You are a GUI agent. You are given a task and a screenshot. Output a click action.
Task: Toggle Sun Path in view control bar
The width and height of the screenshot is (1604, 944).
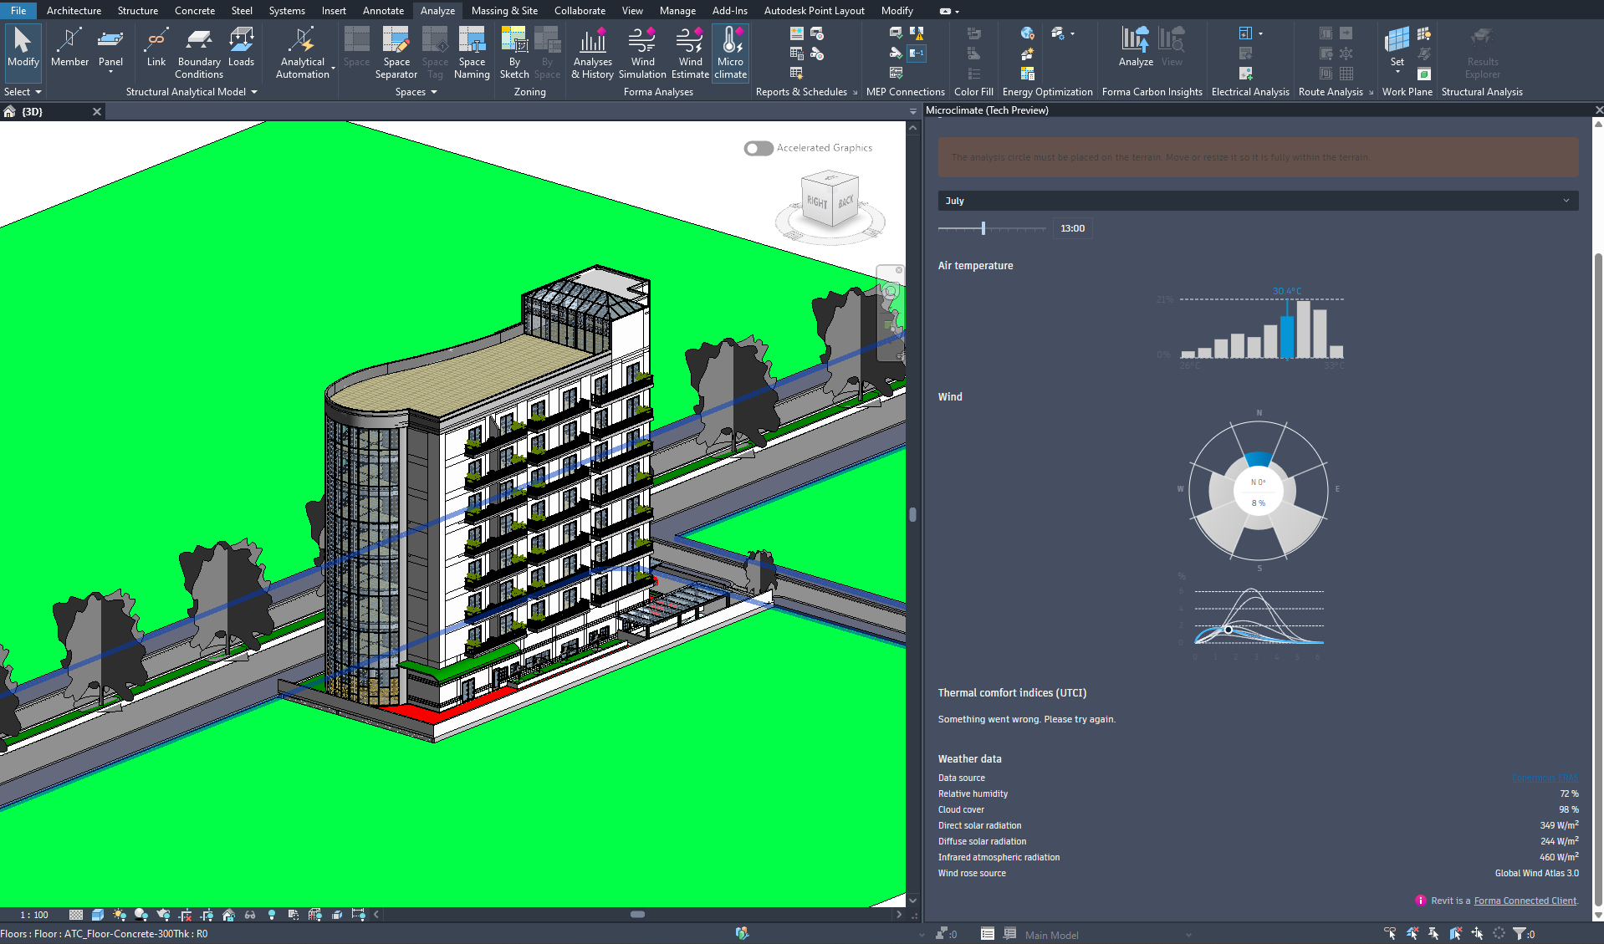[x=120, y=915]
